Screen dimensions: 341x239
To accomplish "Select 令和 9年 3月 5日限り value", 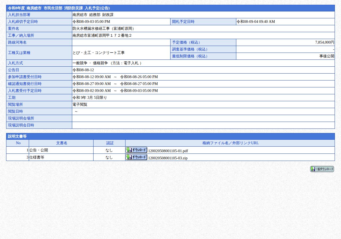I will click(90, 98).
